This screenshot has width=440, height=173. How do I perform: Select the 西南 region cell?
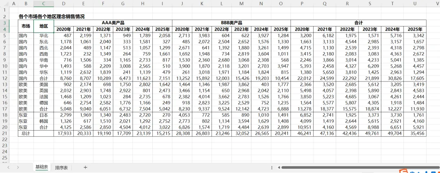(44, 53)
